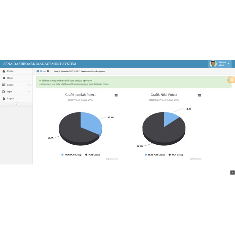
Task: Click the breadcrumb Home link
Action: point(43,71)
